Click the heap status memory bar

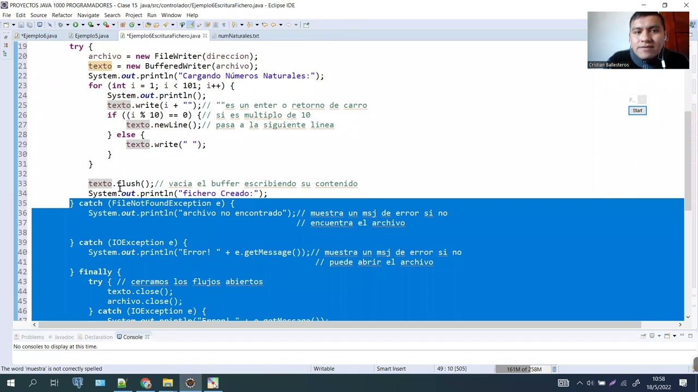click(524, 369)
